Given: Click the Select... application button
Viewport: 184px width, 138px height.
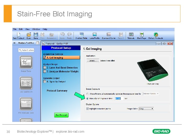Looking at the screenshot, I should (93, 61).
